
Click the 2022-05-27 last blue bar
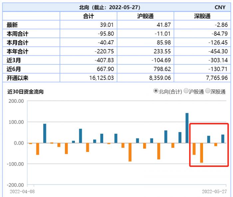pyautogui.click(x=223, y=139)
